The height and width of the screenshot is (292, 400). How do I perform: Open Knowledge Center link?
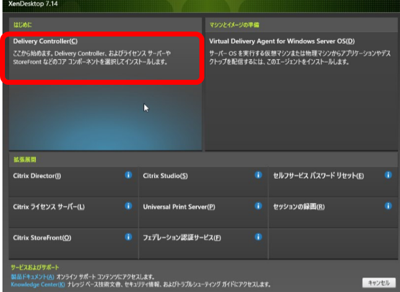[x=38, y=285]
